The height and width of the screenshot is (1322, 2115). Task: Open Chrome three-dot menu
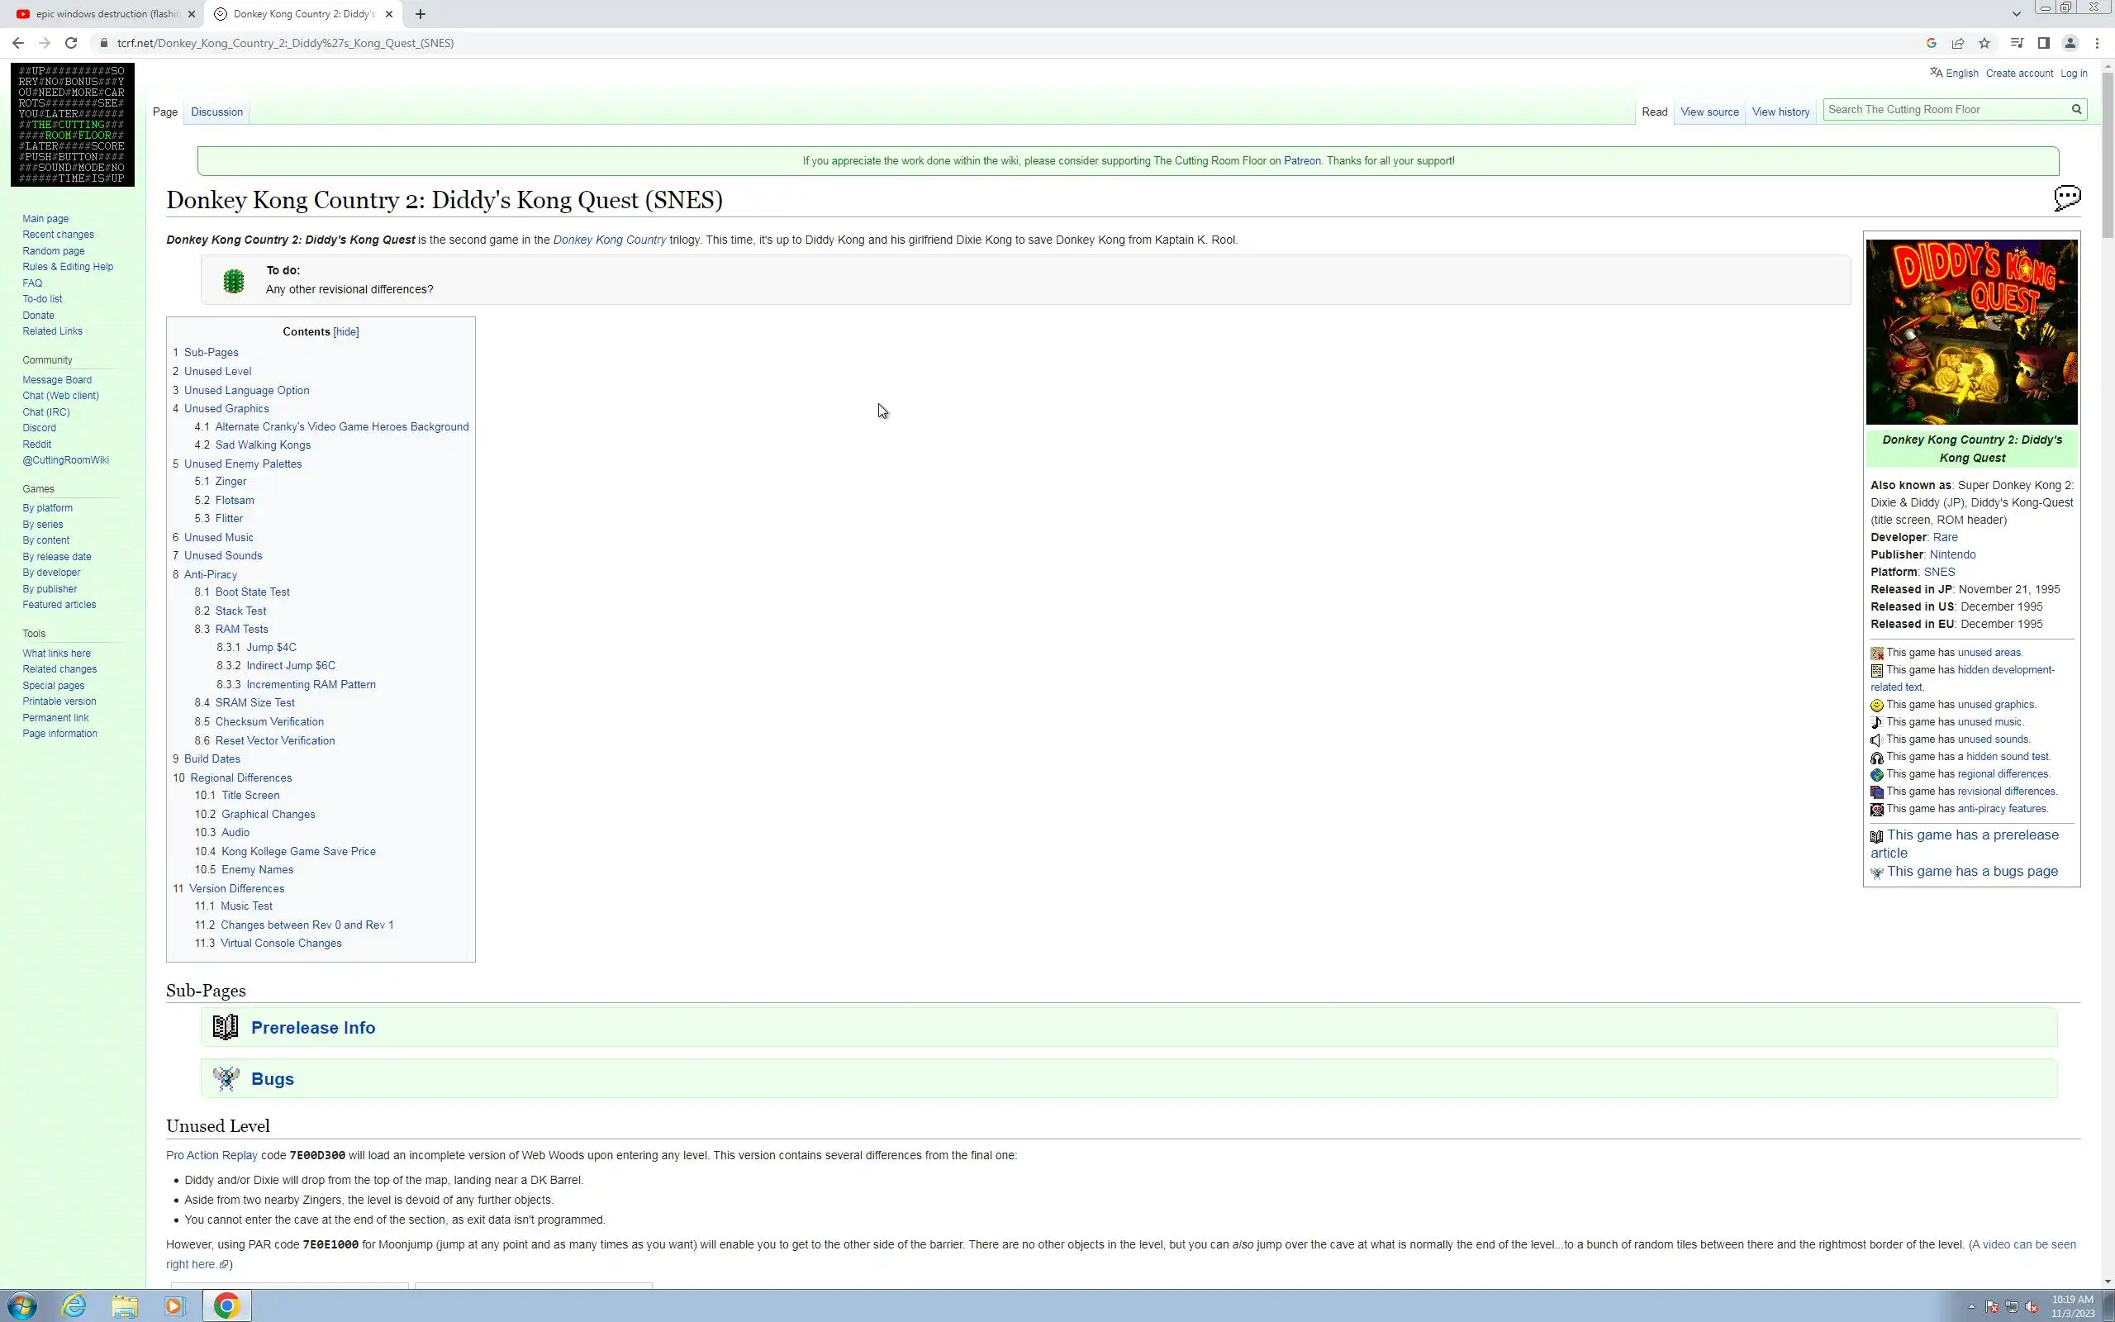pos(2097,43)
